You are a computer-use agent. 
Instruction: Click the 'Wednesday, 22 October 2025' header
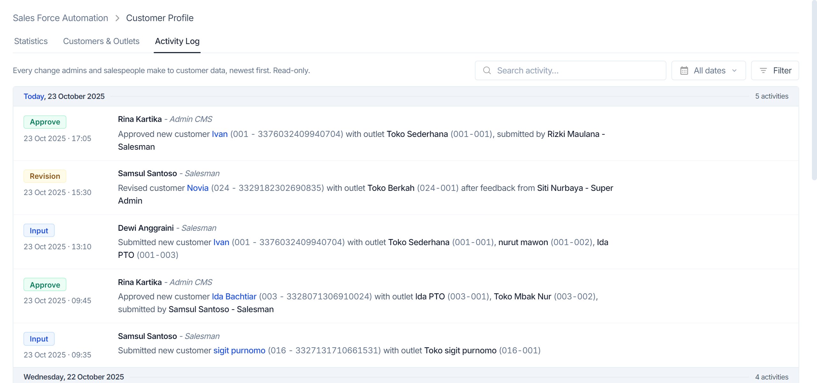coord(74,377)
